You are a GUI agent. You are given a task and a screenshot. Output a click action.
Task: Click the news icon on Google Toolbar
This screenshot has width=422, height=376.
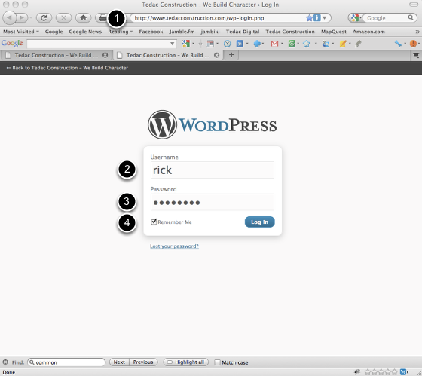click(x=210, y=44)
